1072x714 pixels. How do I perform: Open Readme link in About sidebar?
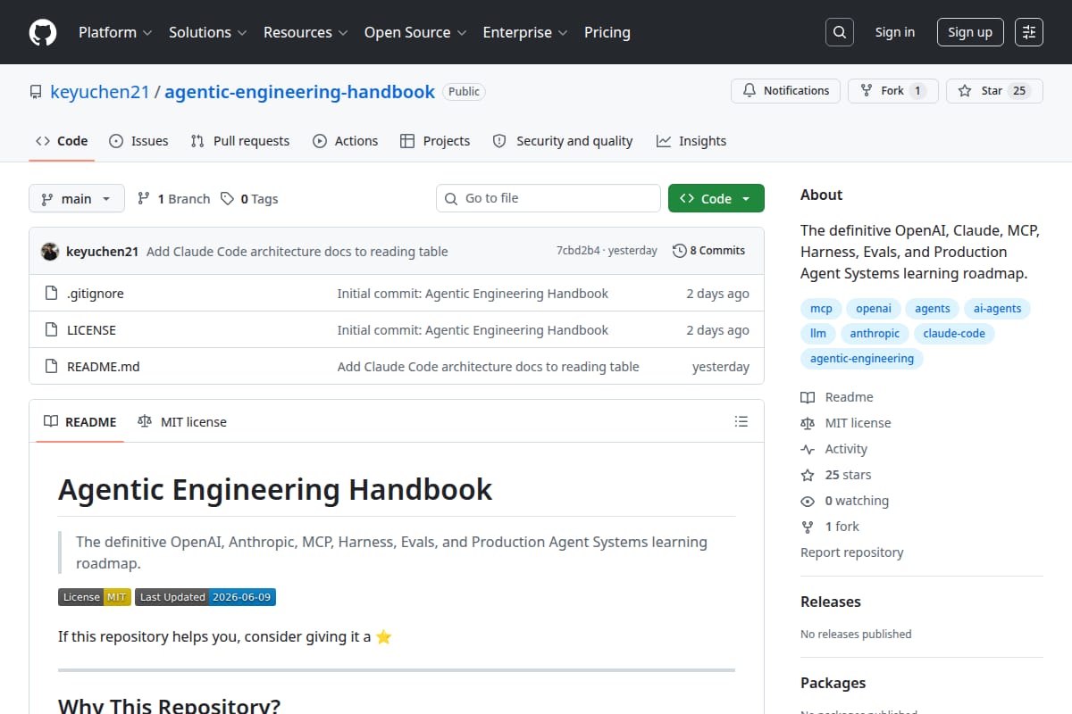pyautogui.click(x=837, y=397)
